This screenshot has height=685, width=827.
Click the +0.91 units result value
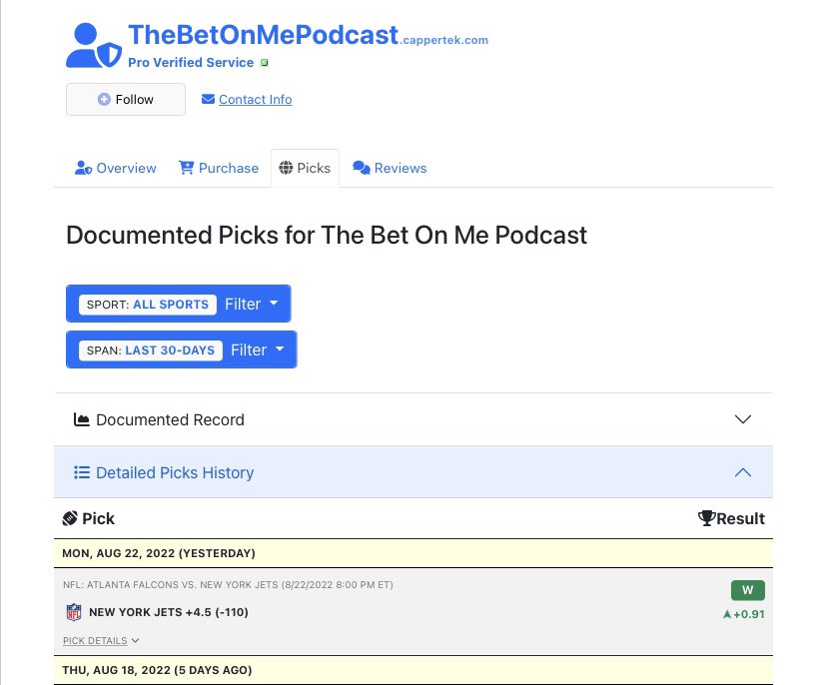click(x=744, y=614)
